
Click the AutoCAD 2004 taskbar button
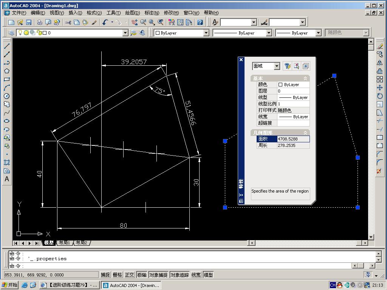(x=131, y=285)
